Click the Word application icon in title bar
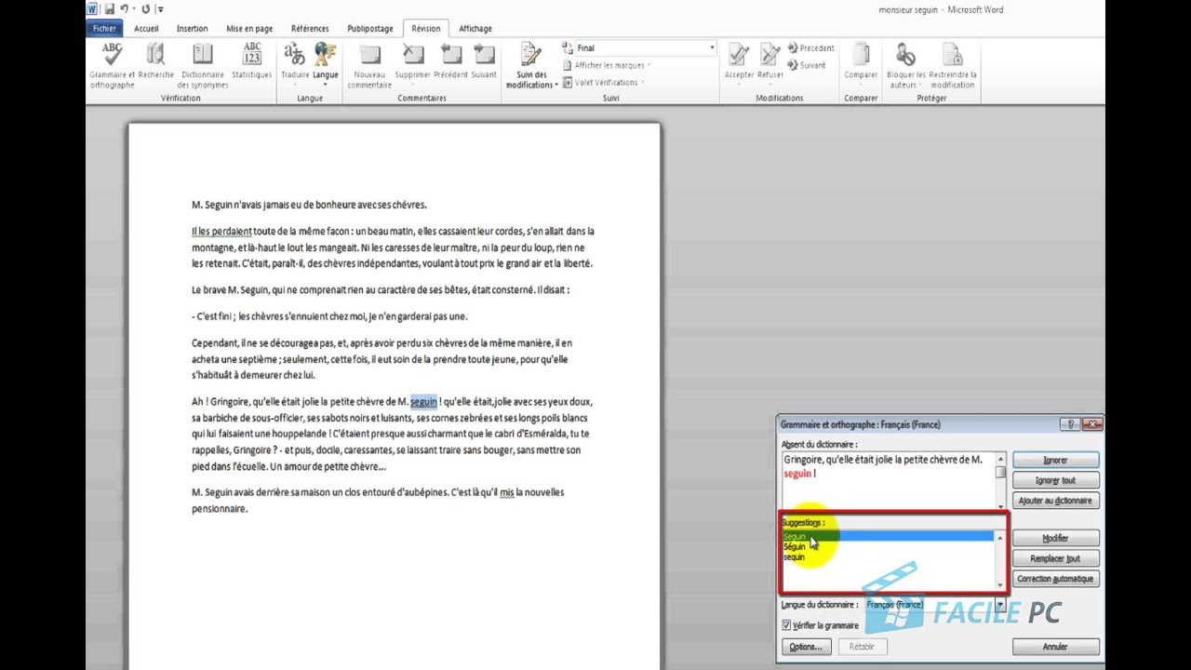Image resolution: width=1191 pixels, height=670 pixels. (92, 9)
